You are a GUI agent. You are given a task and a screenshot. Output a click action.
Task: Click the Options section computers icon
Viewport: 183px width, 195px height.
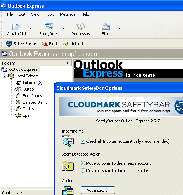point(68,191)
